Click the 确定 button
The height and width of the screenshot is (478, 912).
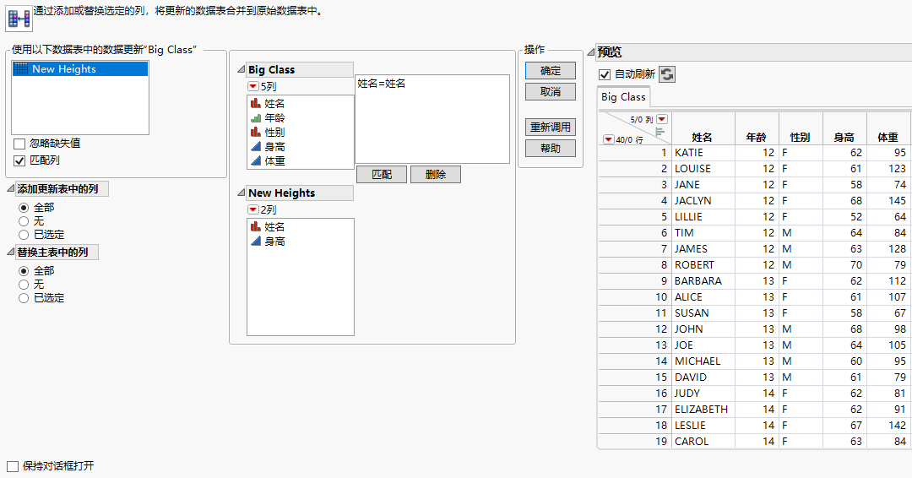(551, 71)
